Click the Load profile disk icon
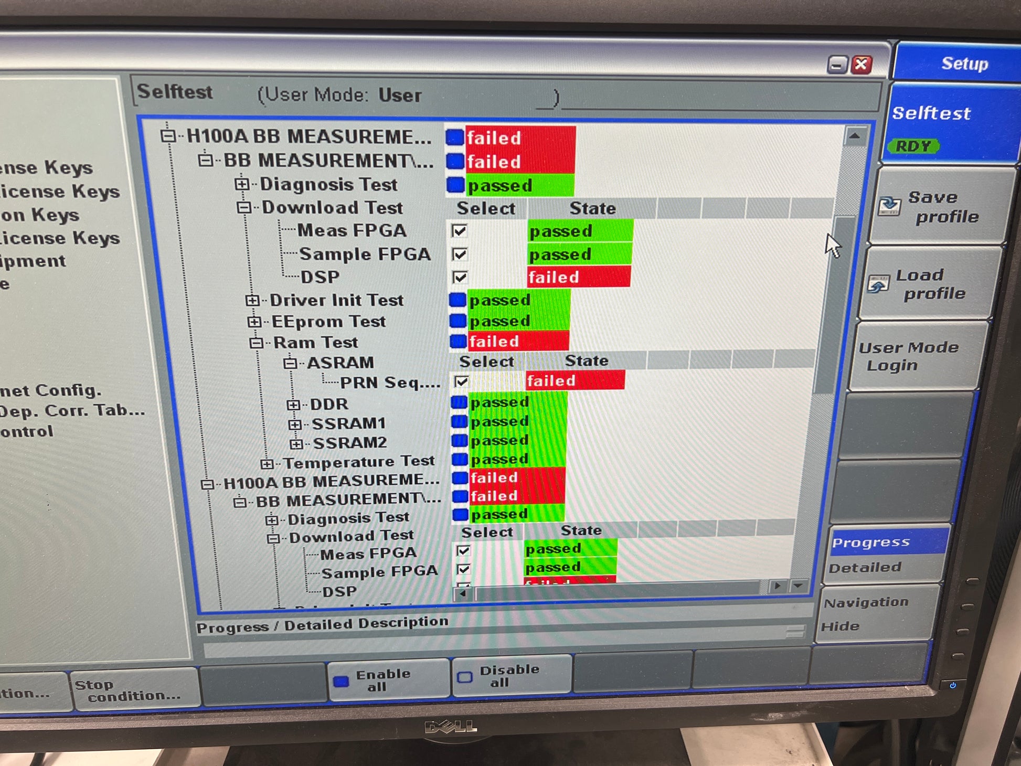 click(x=878, y=284)
